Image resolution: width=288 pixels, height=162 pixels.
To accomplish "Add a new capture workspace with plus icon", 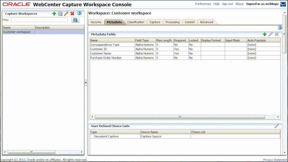I will pos(54,13).
